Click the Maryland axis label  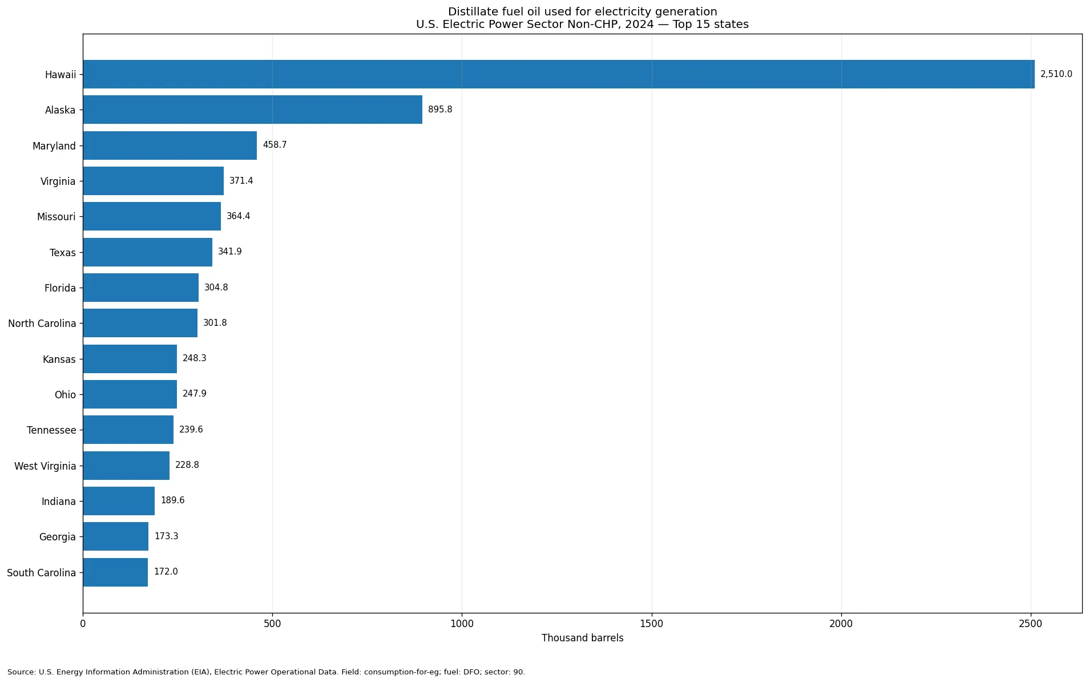point(54,146)
